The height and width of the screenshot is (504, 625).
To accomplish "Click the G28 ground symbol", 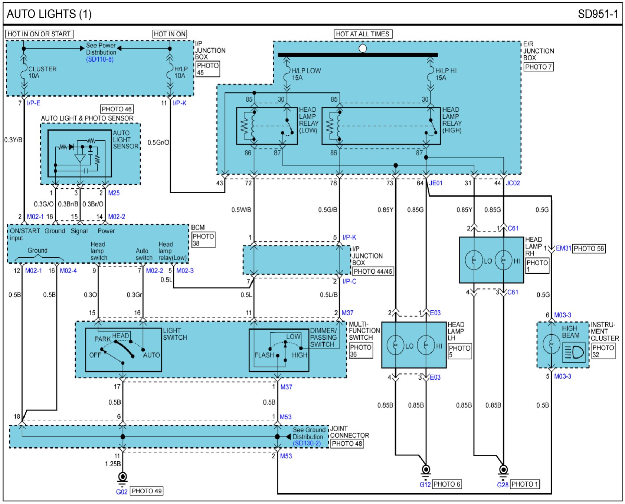I will pyautogui.click(x=503, y=472).
